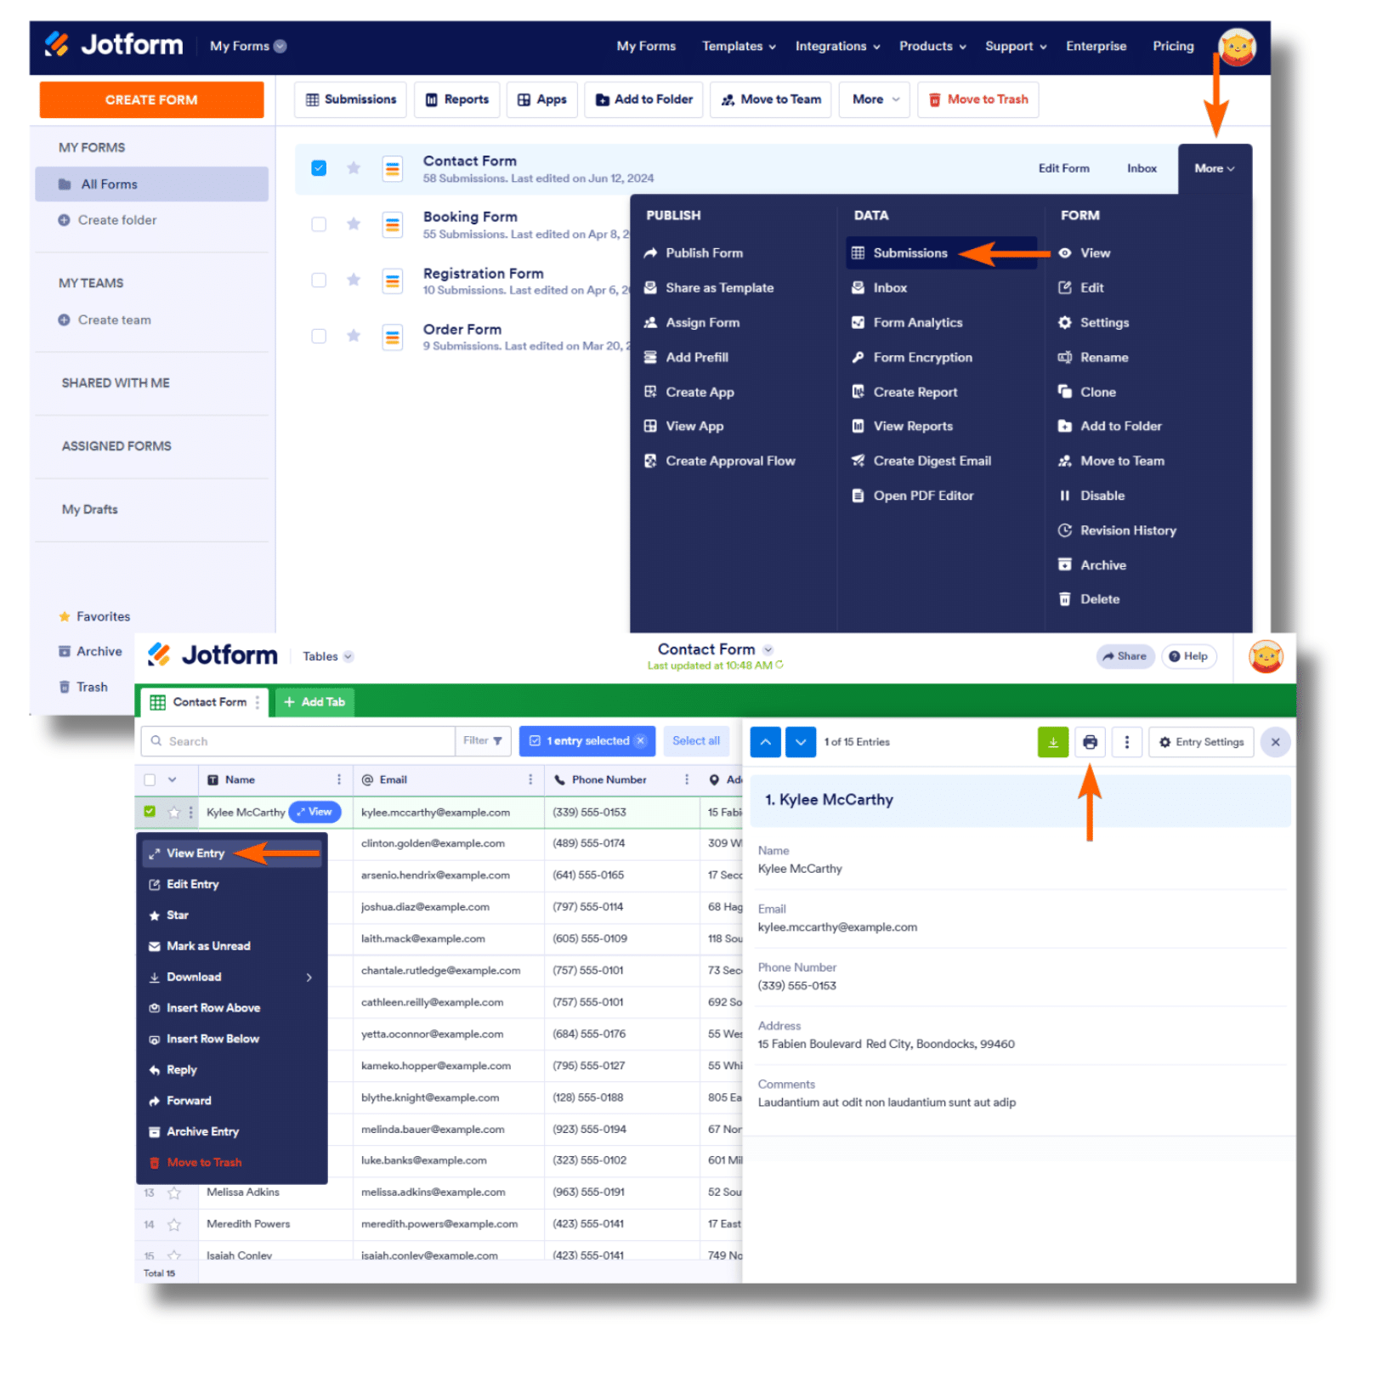This screenshot has height=1377, width=1377.
Task: Click the green download icon in entry panel
Action: tap(1053, 742)
